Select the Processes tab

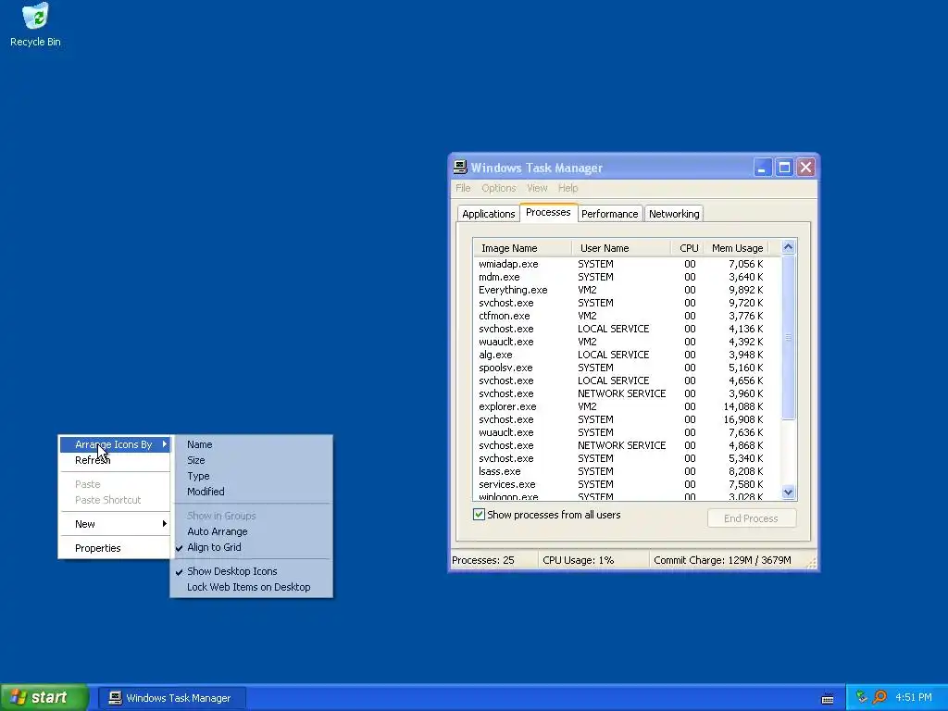[x=548, y=212]
